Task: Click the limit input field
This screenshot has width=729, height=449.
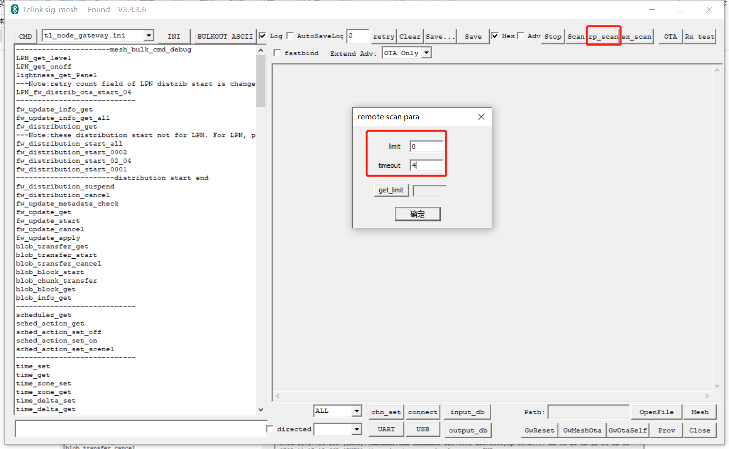Action: coord(427,146)
